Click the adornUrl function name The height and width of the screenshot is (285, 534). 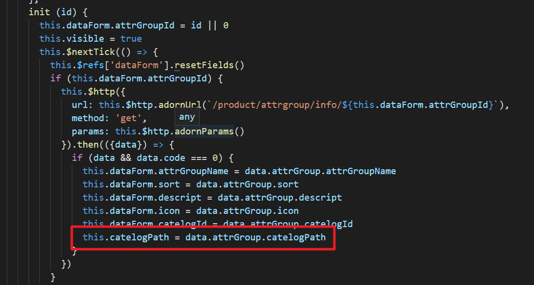pyautogui.click(x=180, y=105)
